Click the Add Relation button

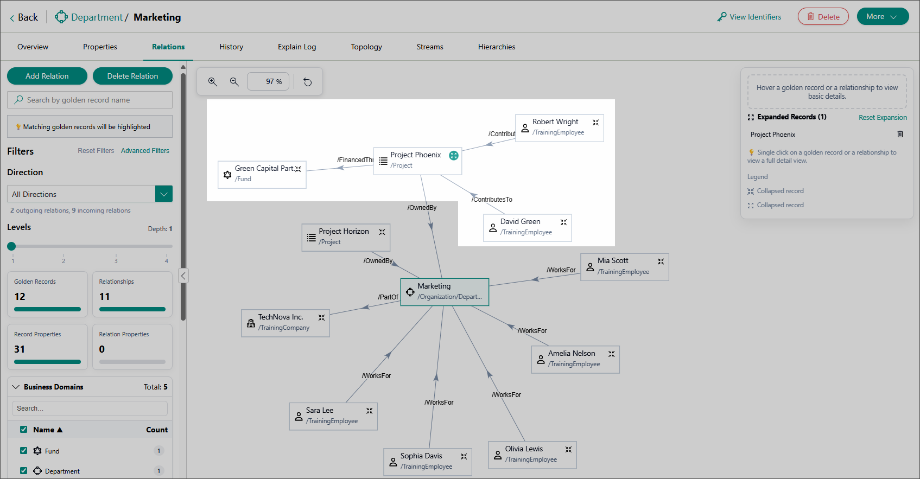(x=47, y=76)
